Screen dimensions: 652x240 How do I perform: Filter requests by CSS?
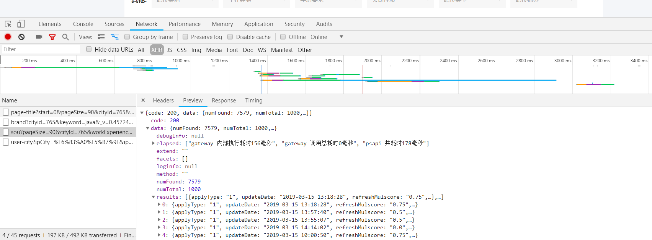click(x=182, y=50)
